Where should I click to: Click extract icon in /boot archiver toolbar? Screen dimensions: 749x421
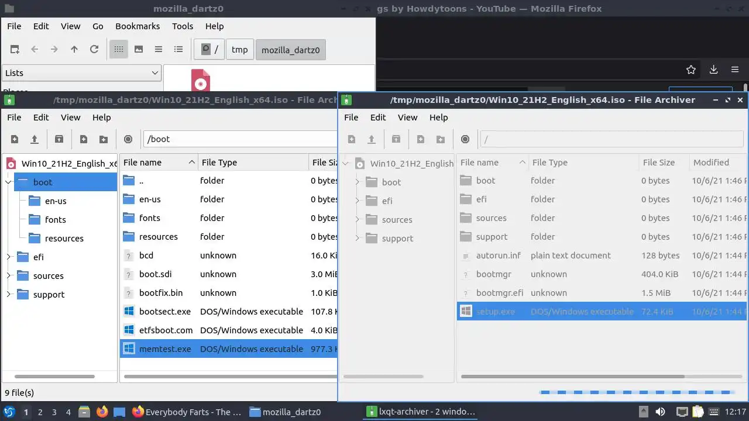pos(59,139)
